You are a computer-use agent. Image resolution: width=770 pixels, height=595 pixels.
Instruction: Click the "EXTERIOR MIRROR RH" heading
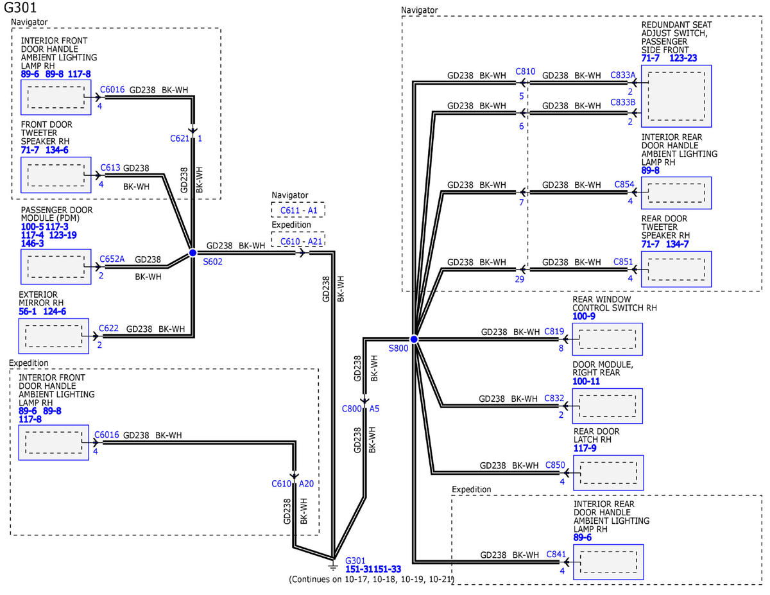click(41, 299)
